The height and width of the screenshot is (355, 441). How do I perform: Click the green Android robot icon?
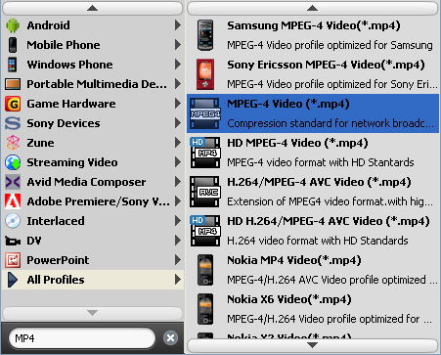coord(13,25)
